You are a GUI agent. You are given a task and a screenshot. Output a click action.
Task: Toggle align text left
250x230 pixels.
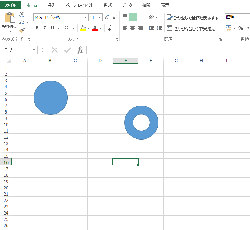[x=125, y=28]
